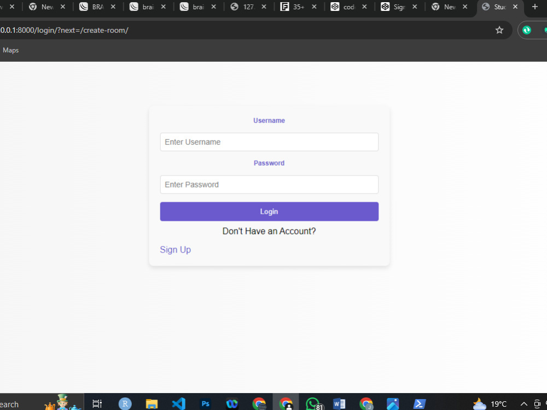This screenshot has height=410, width=547.
Task: Open the Maps bookmark
Action: [10, 50]
